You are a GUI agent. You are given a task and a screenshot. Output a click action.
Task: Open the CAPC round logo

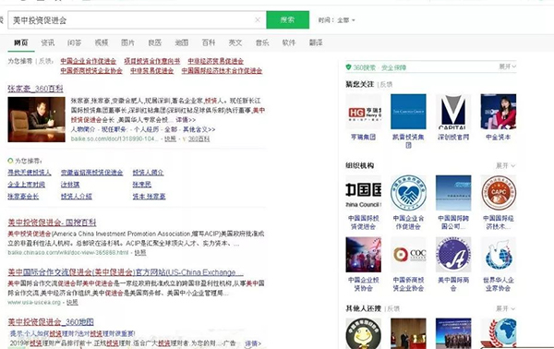click(499, 193)
